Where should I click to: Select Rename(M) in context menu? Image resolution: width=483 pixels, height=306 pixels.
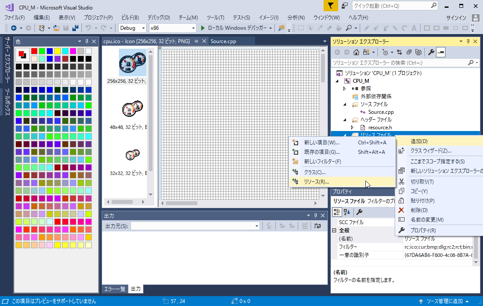coord(439,220)
